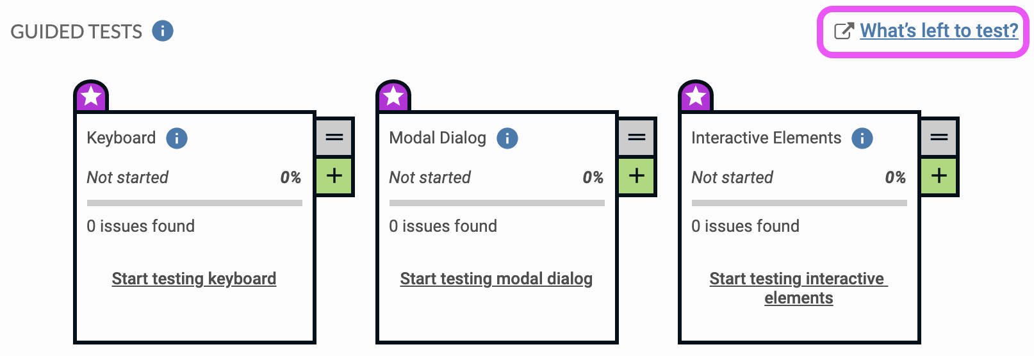Screen dimensions: 1034x356
Task: Expand Interactive Elements with green plus button
Action: 939,175
